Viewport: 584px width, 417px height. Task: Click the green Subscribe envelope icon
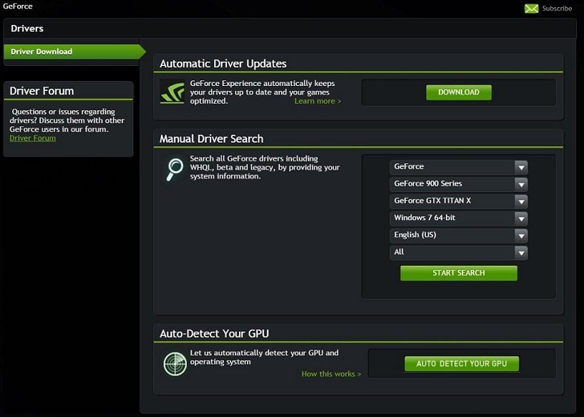[532, 9]
